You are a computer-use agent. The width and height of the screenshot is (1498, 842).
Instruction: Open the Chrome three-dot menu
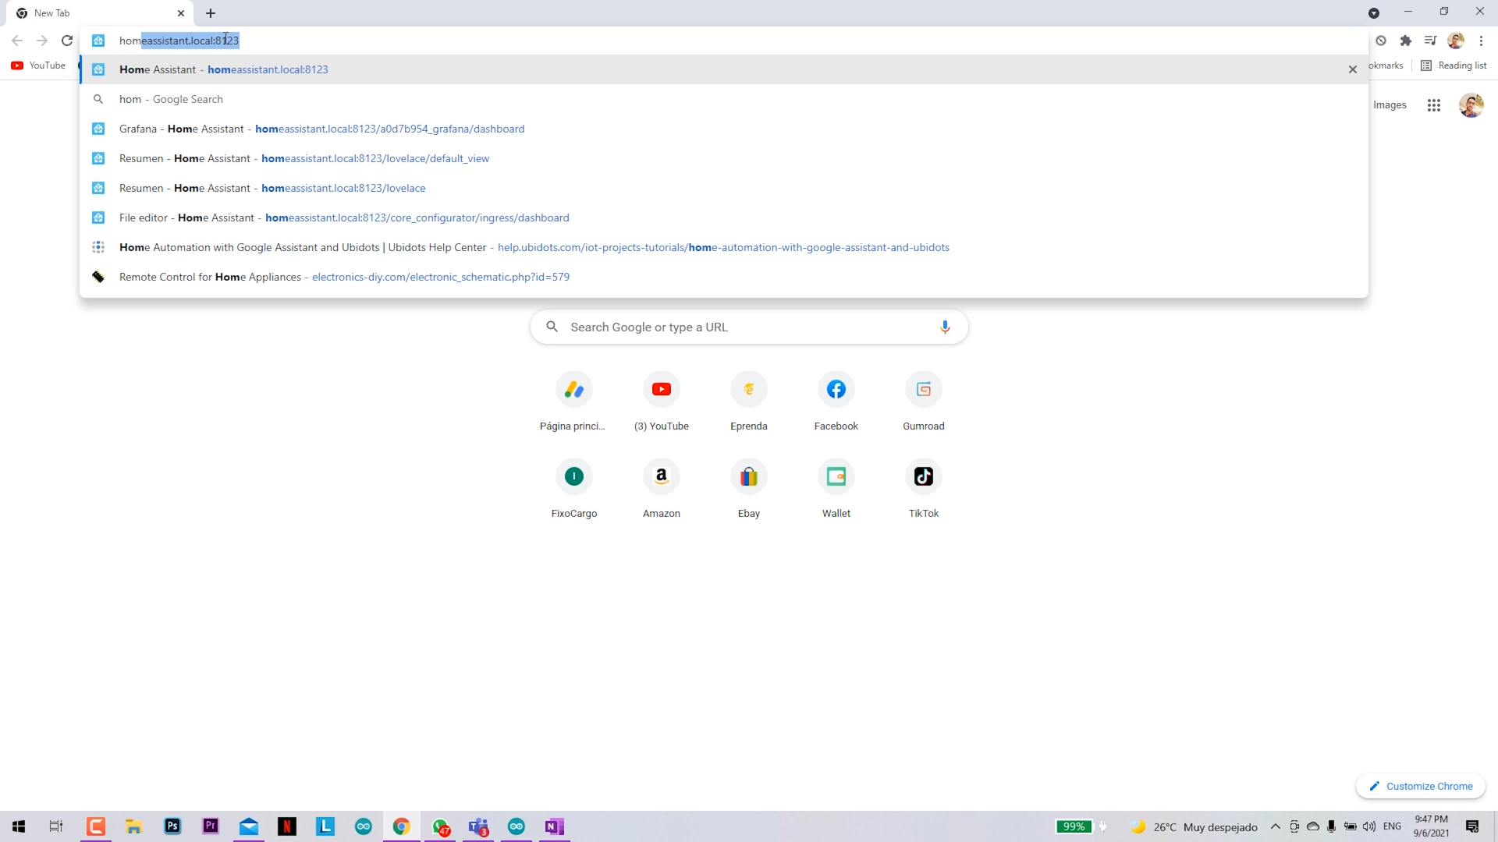[x=1481, y=41]
